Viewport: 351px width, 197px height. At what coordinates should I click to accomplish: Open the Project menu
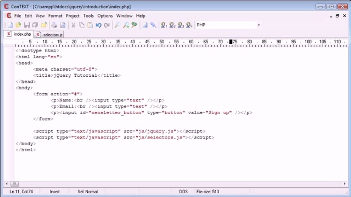pos(73,16)
